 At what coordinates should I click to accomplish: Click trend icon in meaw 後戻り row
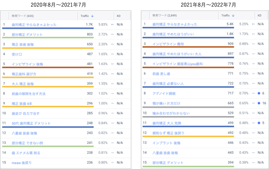[113, 162]
